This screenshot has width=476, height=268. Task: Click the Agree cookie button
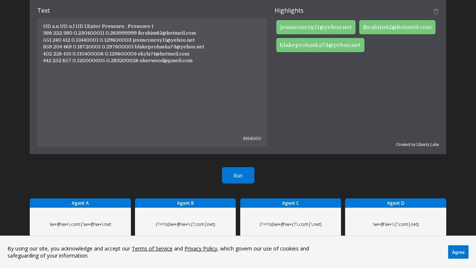(458, 252)
